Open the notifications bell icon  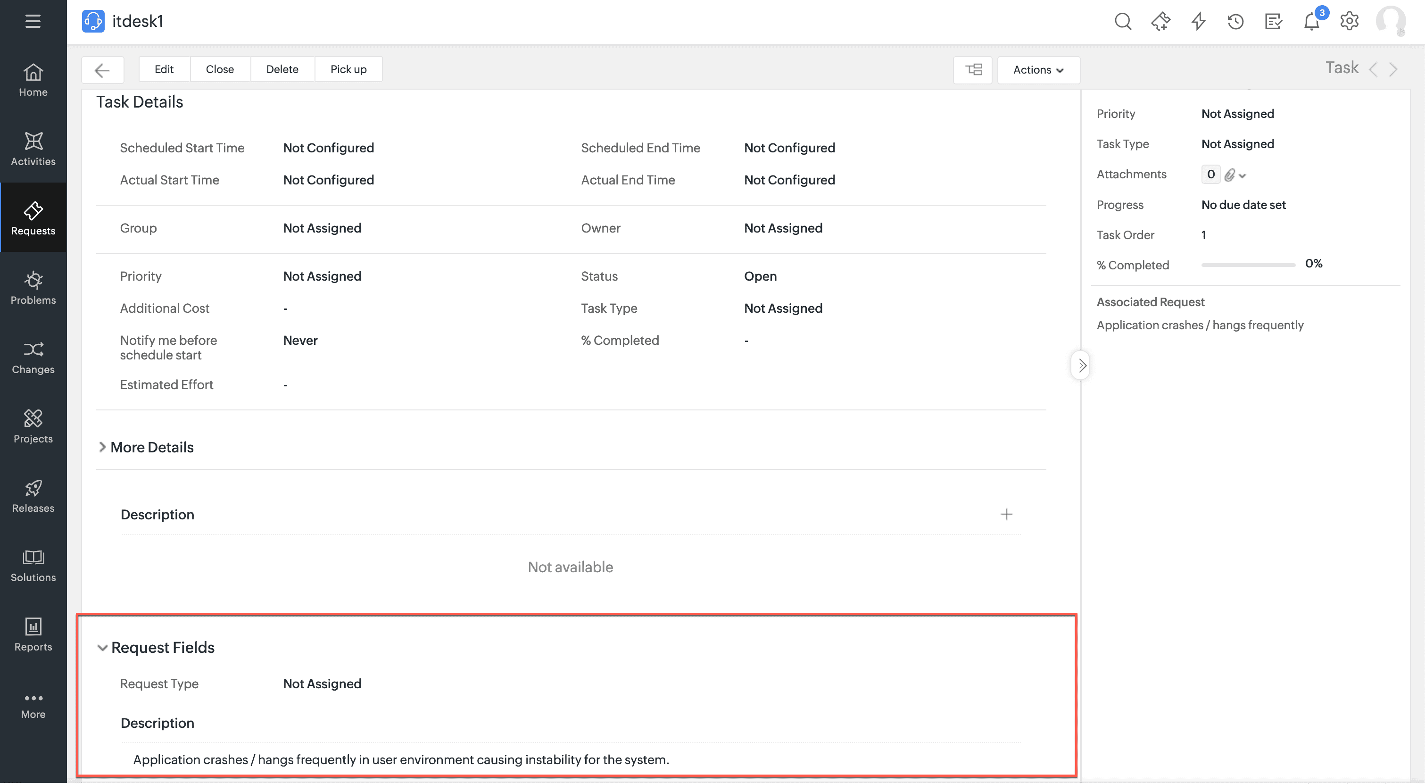click(1312, 22)
